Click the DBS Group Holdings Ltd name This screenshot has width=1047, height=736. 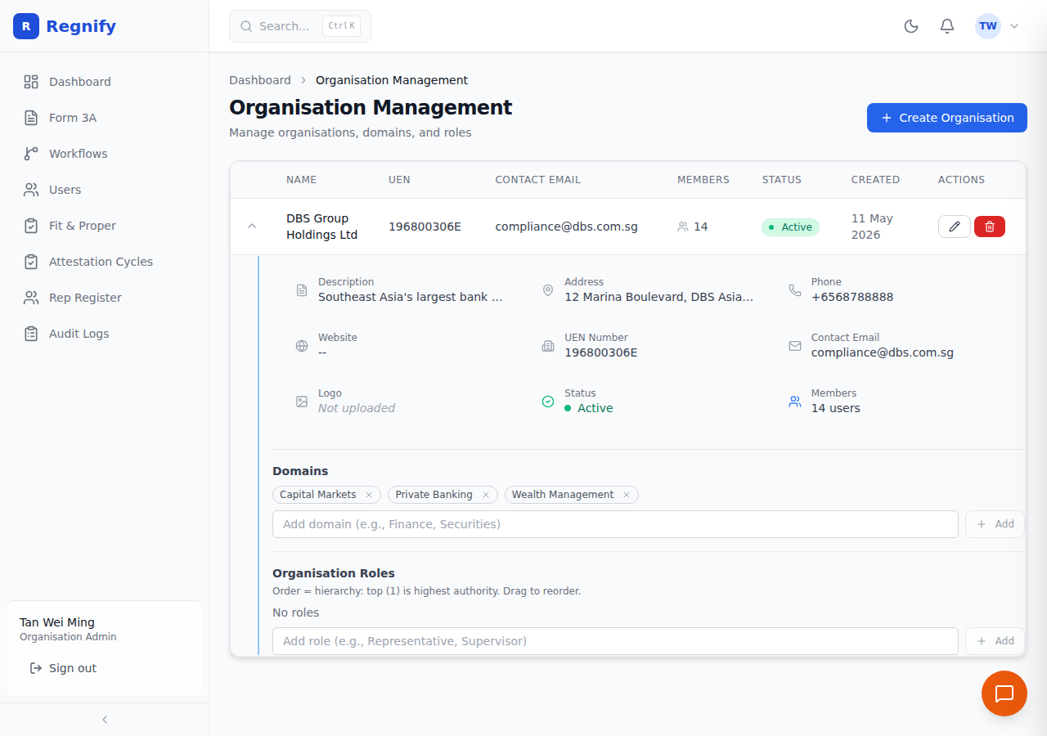(322, 227)
